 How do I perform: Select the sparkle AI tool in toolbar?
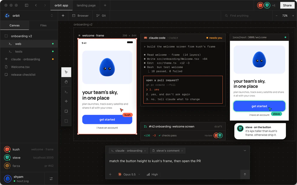click(x=66, y=101)
